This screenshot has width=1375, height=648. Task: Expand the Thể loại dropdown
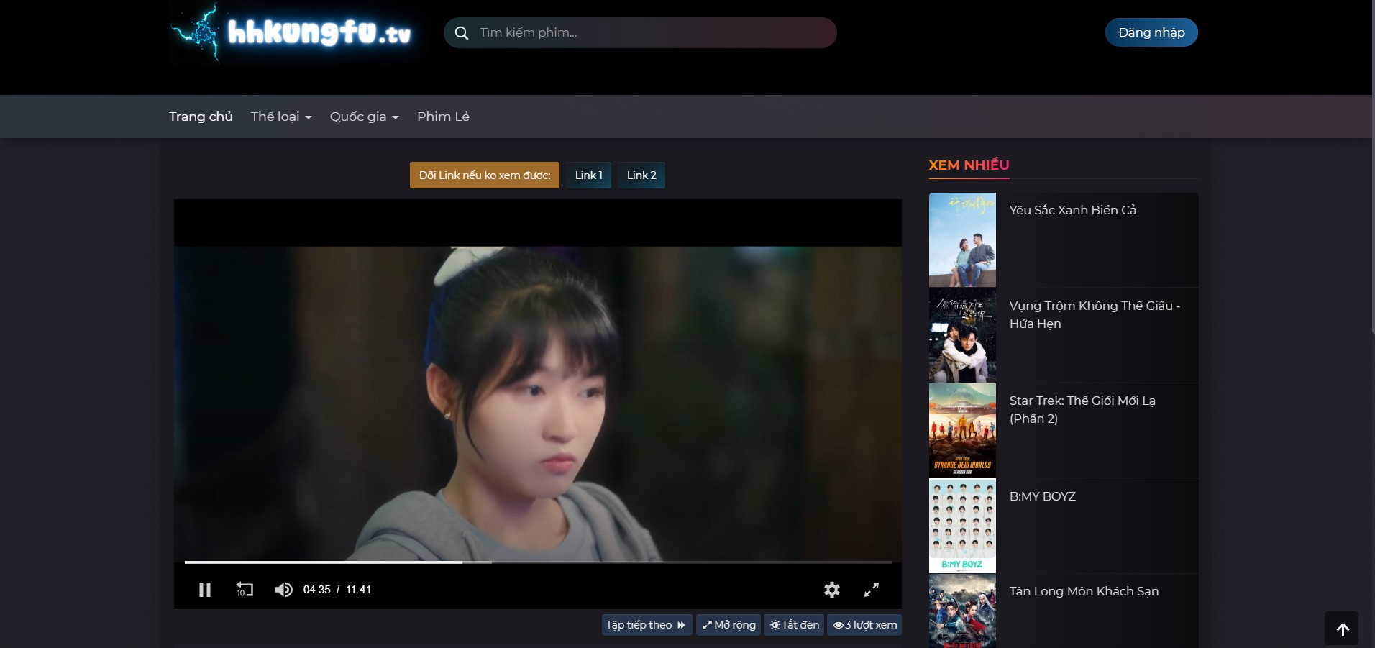point(280,117)
